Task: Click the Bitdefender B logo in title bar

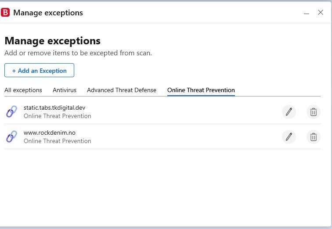Action: [x=5, y=12]
